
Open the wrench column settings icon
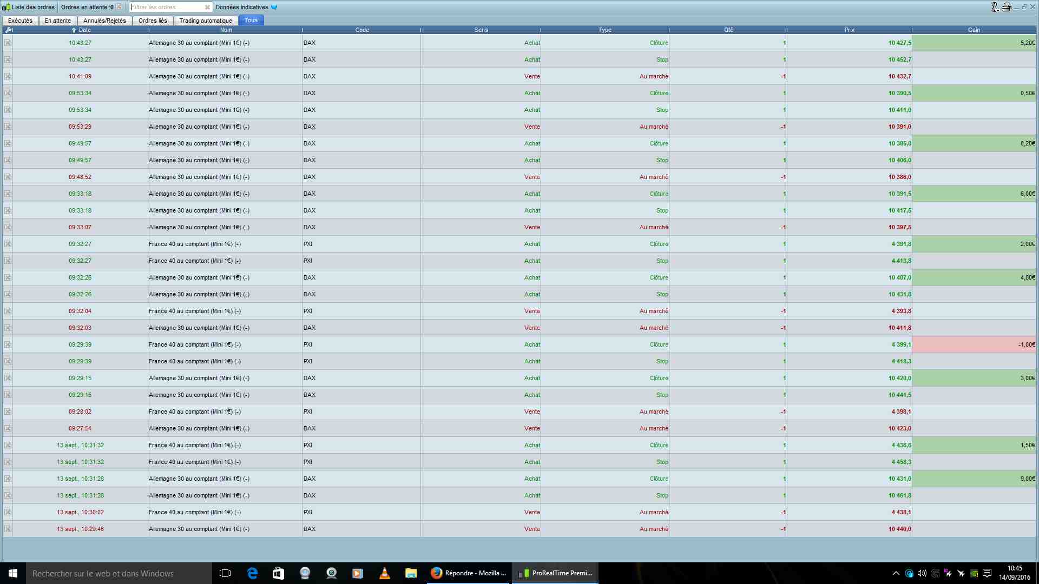click(x=8, y=30)
